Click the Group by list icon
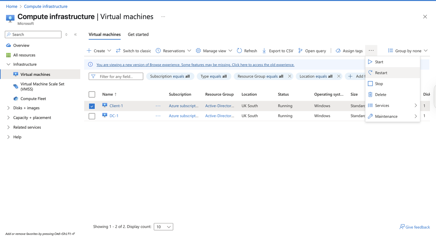 [391, 51]
